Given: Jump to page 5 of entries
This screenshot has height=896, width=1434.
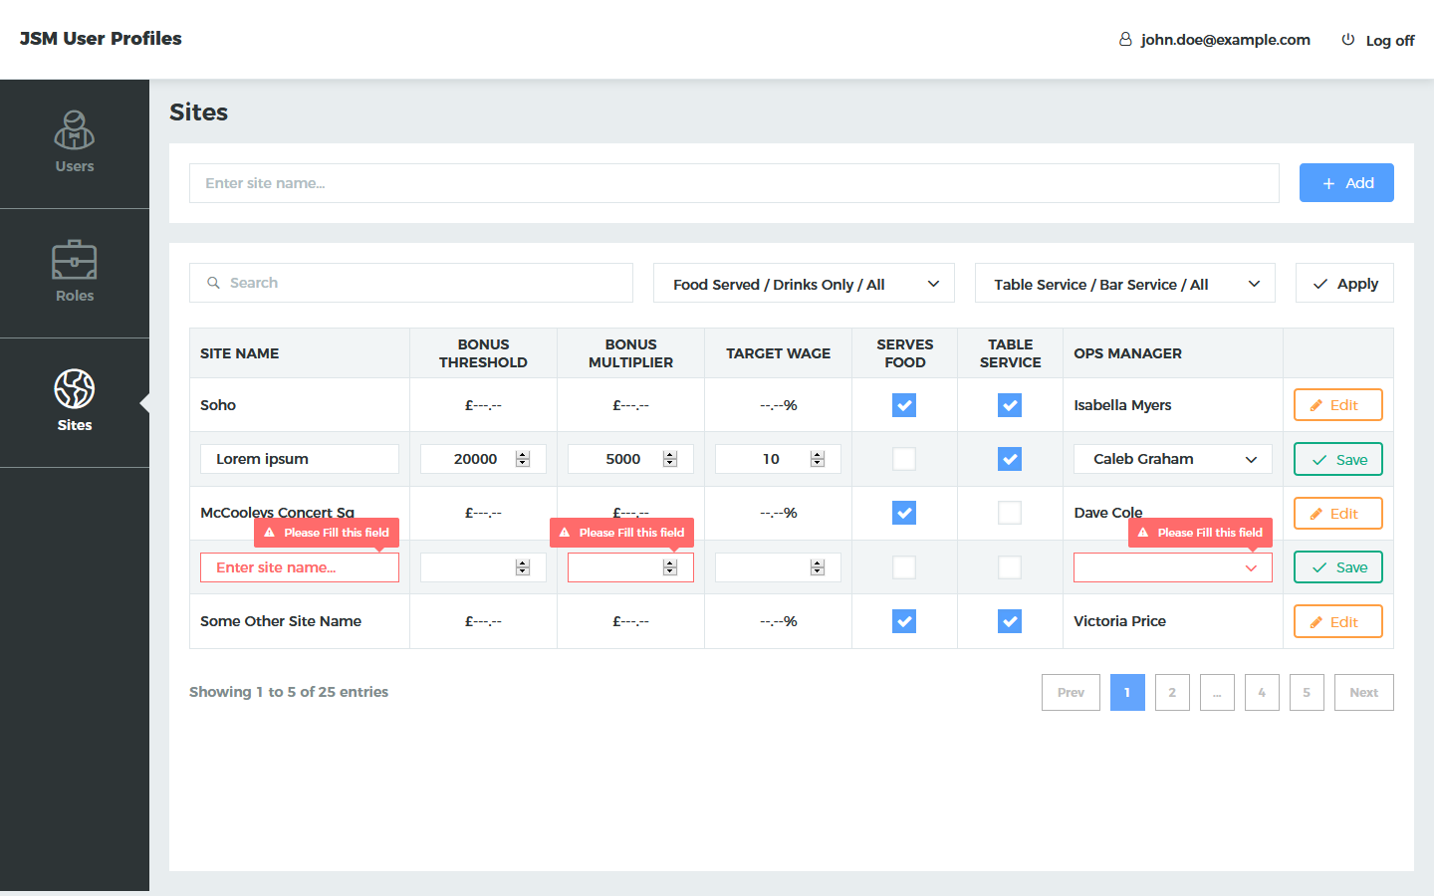Looking at the screenshot, I should tap(1307, 693).
